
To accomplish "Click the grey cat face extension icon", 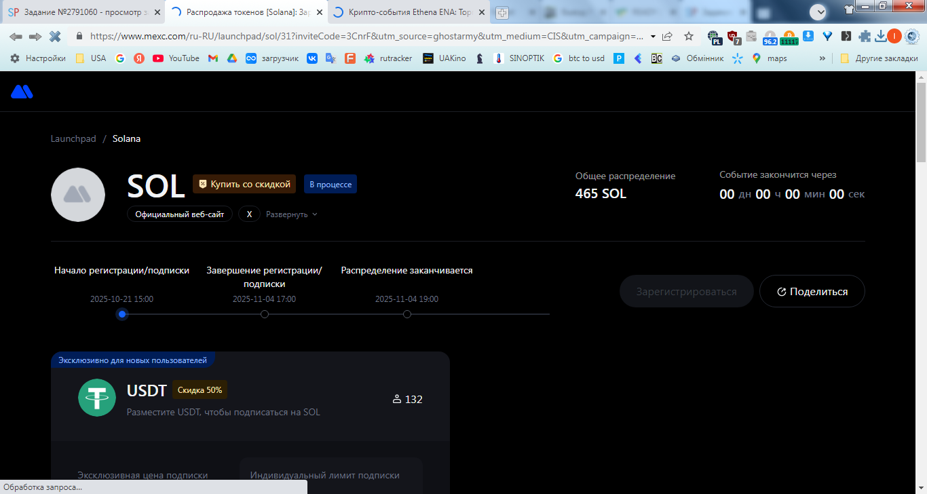I will pyautogui.click(x=751, y=37).
